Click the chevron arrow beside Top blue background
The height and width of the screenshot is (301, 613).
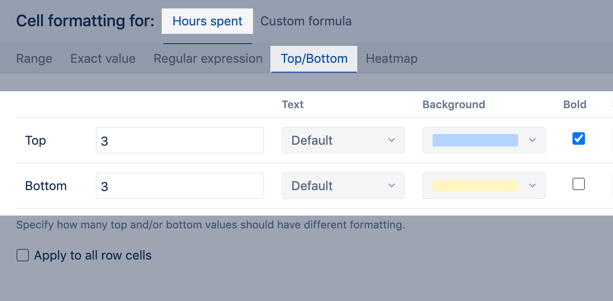(x=532, y=140)
